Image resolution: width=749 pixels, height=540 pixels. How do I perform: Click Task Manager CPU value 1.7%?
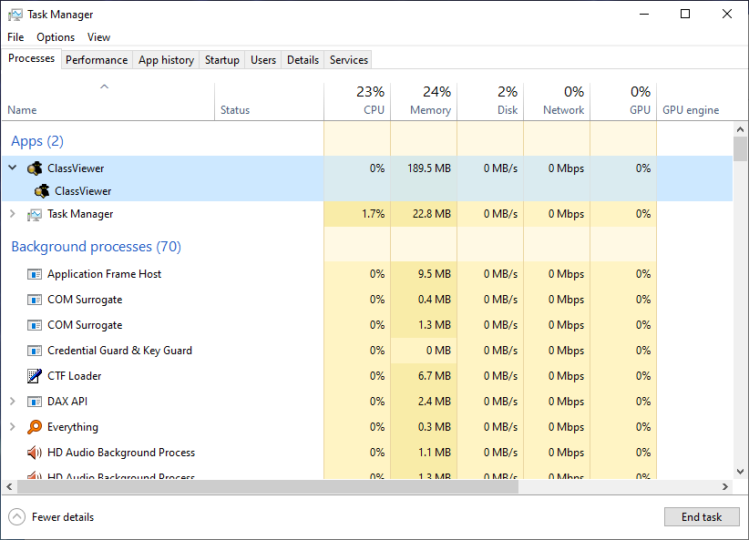click(373, 214)
